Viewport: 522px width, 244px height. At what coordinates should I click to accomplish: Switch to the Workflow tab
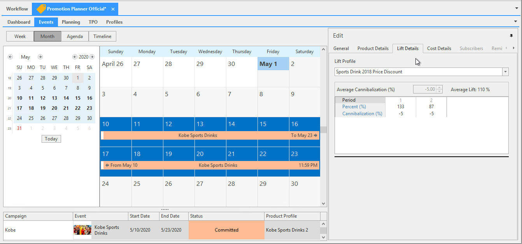17,9
